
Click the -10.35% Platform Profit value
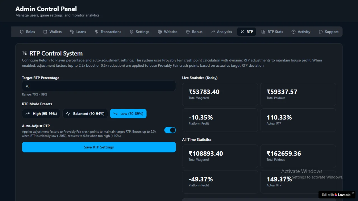(201, 118)
